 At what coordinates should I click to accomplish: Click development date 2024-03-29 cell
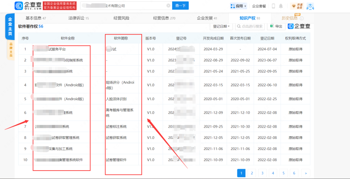[213, 49]
